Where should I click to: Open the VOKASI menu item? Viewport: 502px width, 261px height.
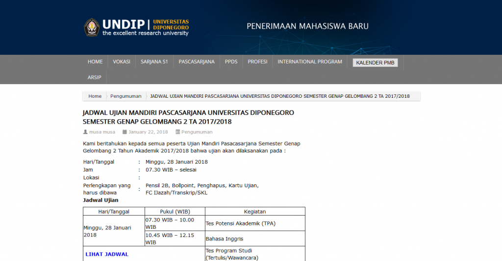122,62
